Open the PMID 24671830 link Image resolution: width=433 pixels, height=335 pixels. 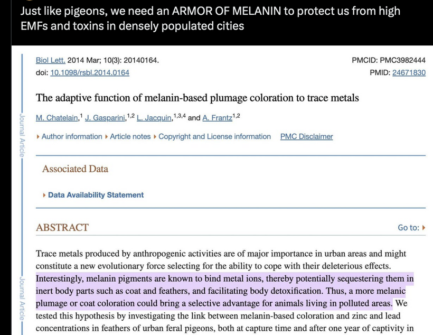[x=409, y=73]
